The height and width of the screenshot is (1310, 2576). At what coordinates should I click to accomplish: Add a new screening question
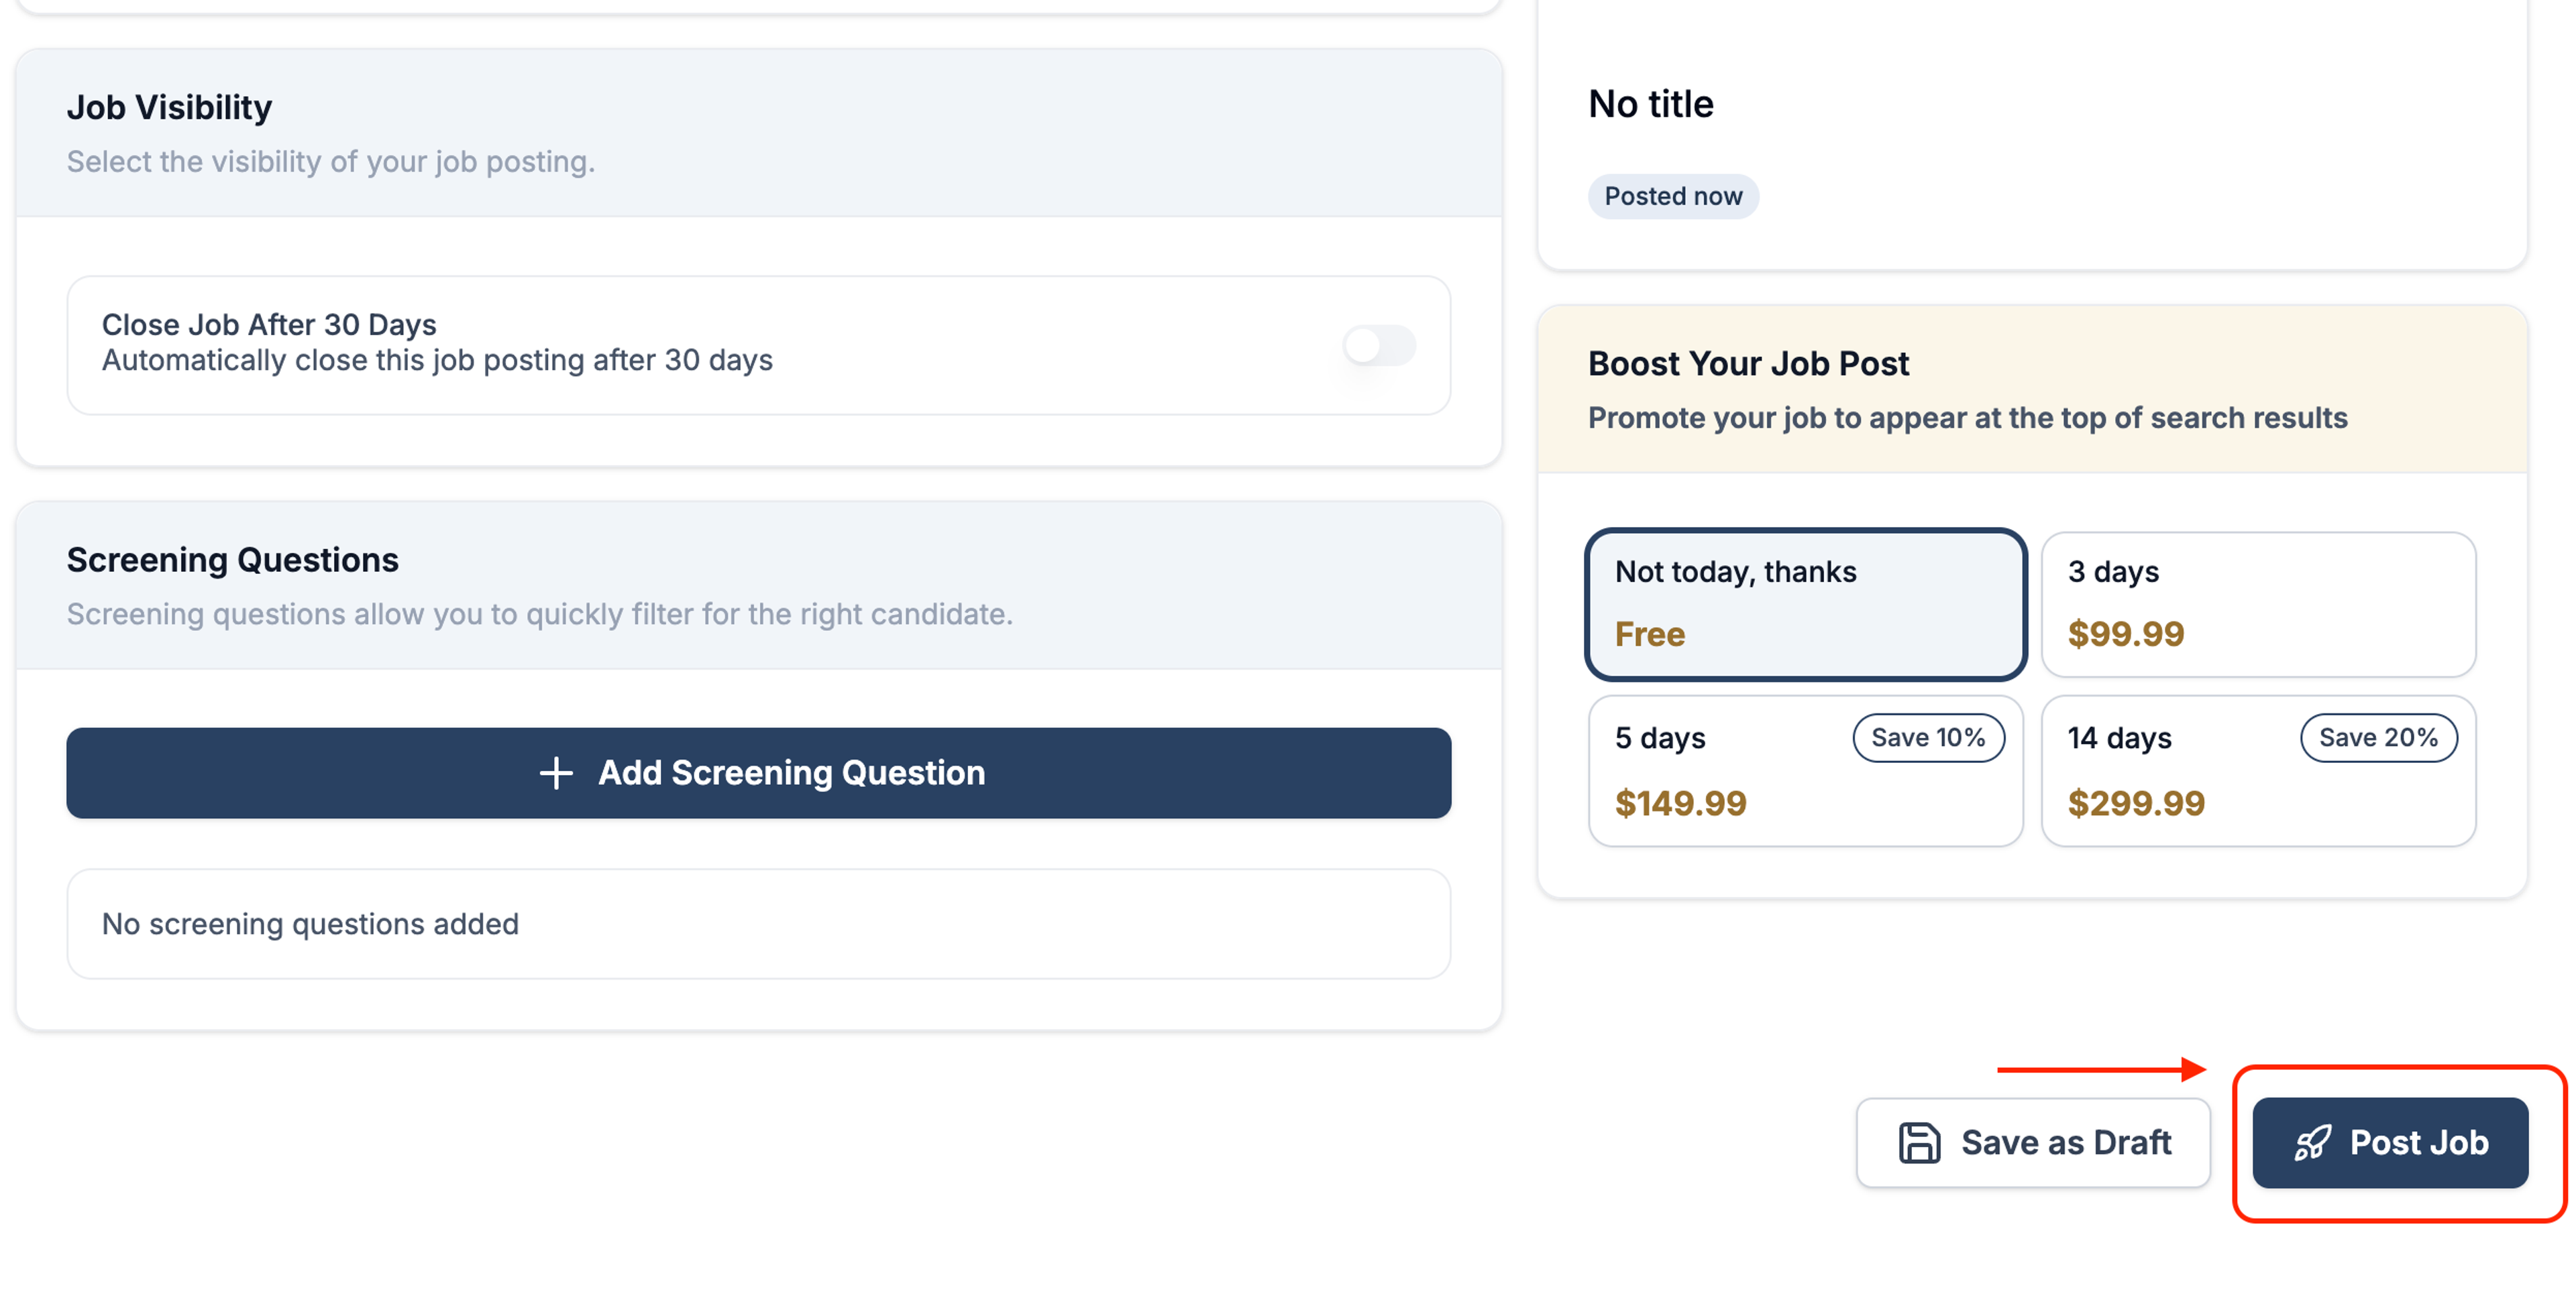coord(758,772)
